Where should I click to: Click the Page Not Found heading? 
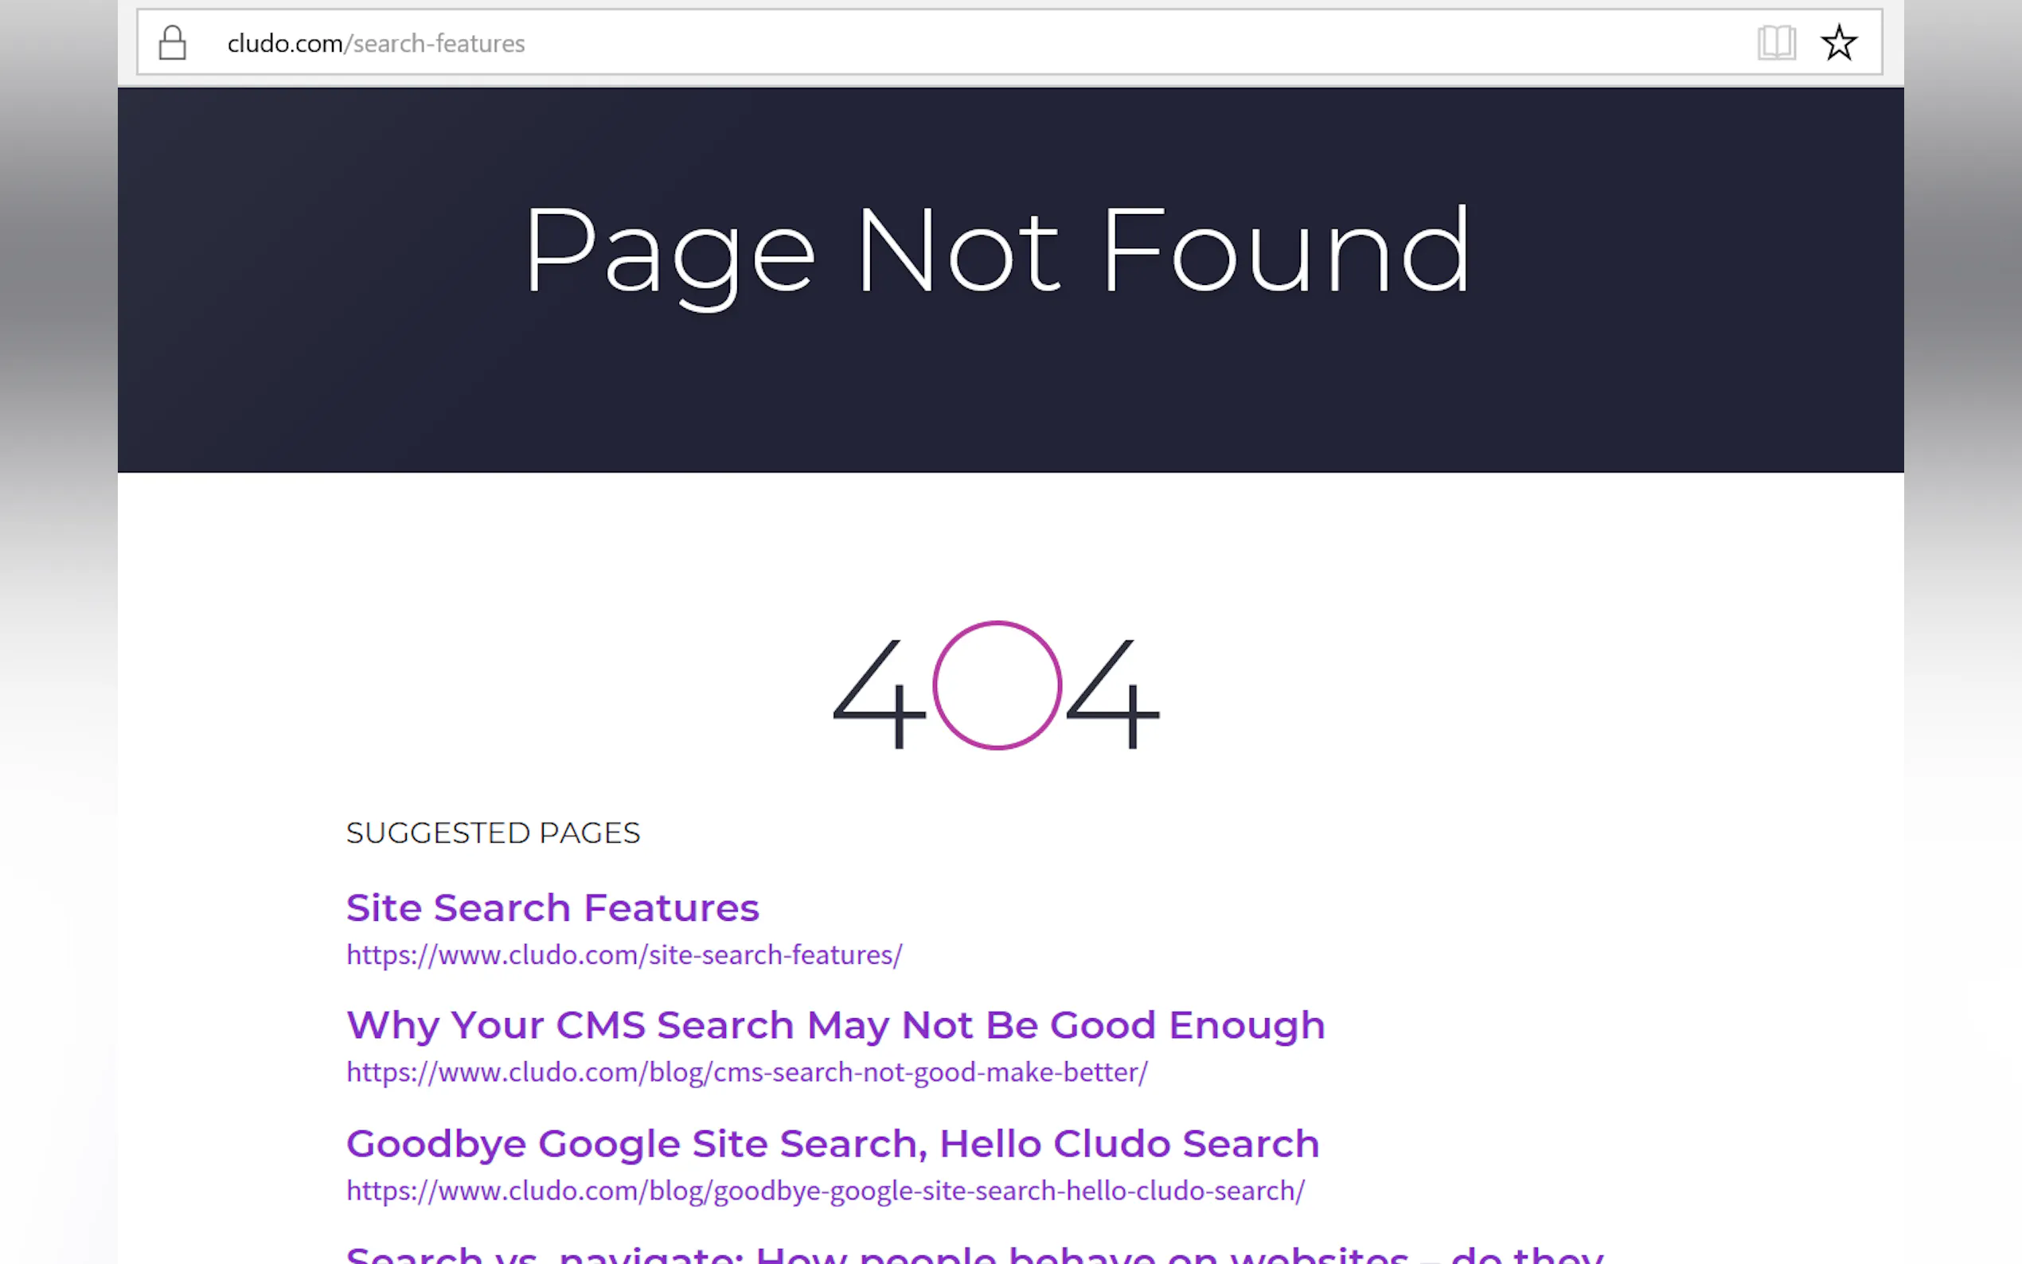(x=997, y=251)
